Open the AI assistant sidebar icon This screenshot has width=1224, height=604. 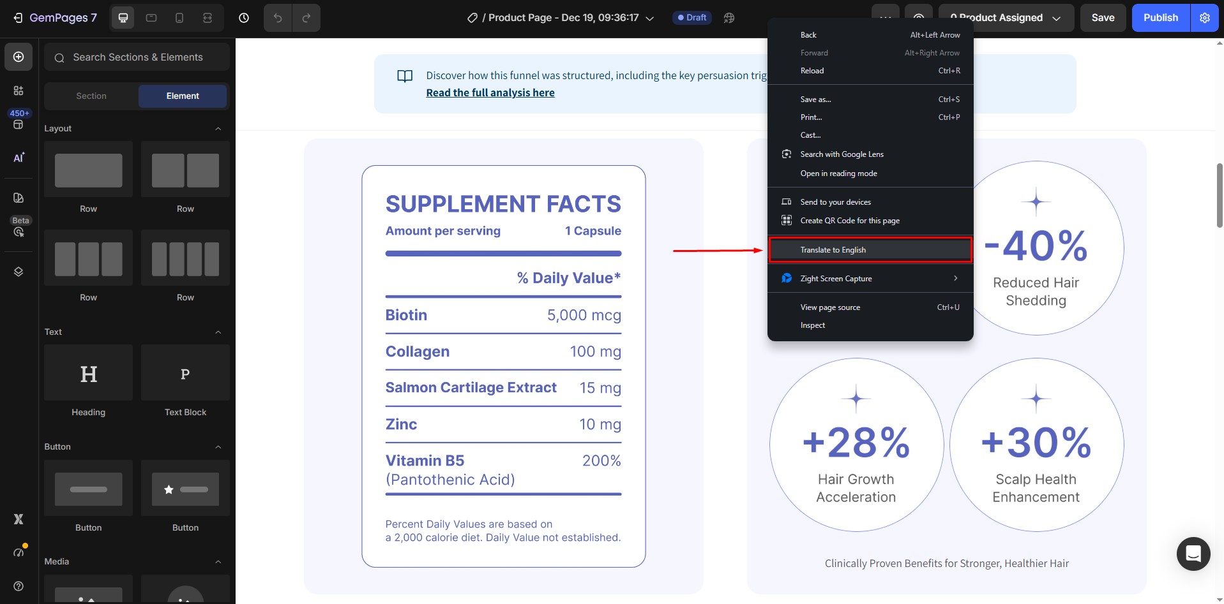point(19,158)
